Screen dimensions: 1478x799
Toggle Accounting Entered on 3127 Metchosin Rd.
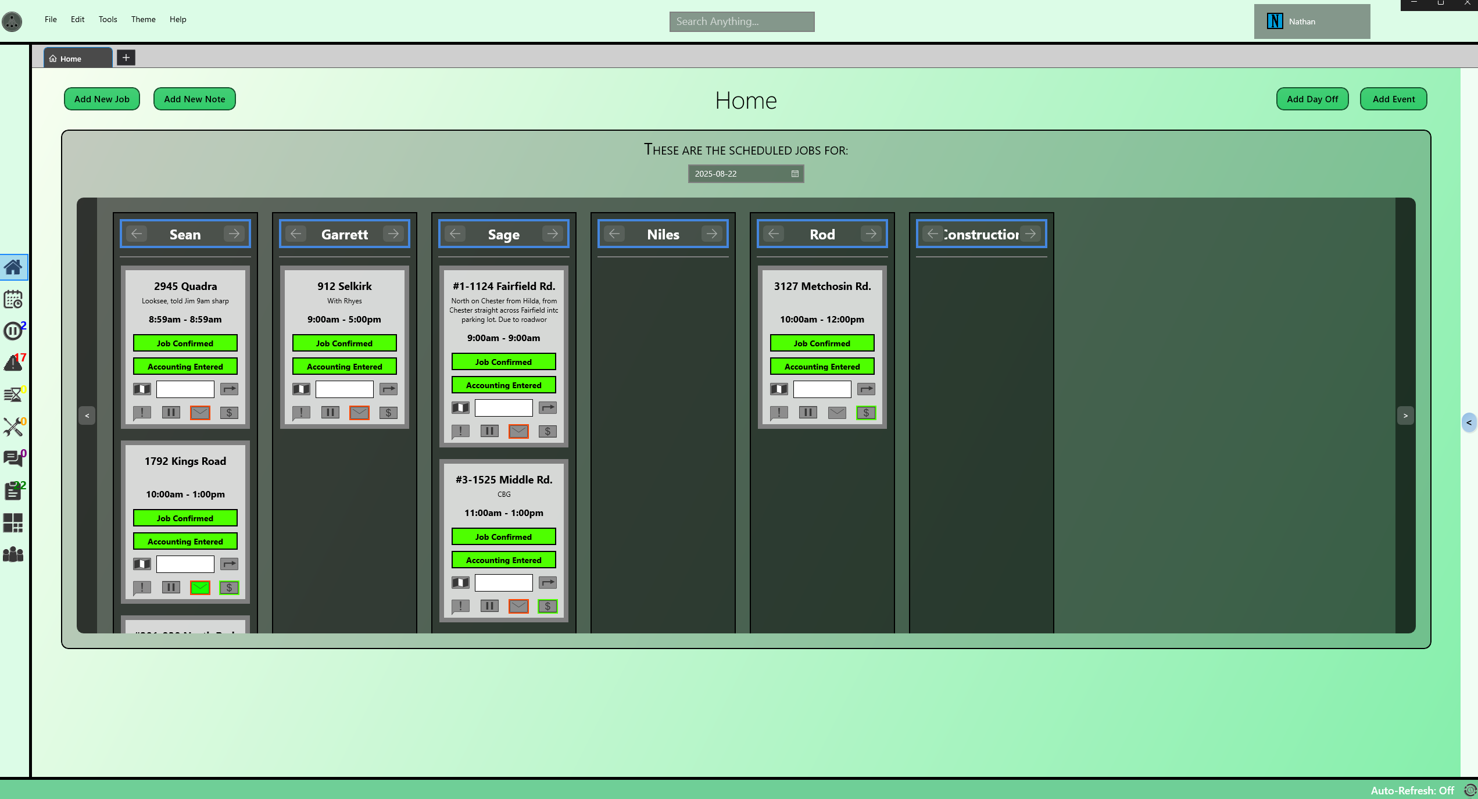(822, 367)
